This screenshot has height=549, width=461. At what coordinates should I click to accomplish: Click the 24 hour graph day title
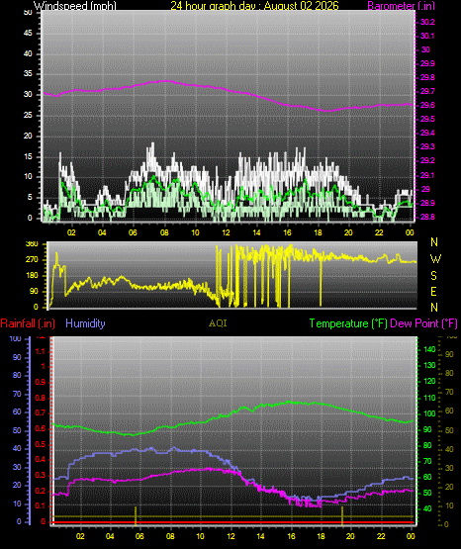254,6
